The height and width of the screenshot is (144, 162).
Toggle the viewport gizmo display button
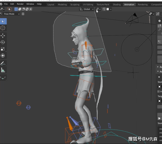coord(158,14)
